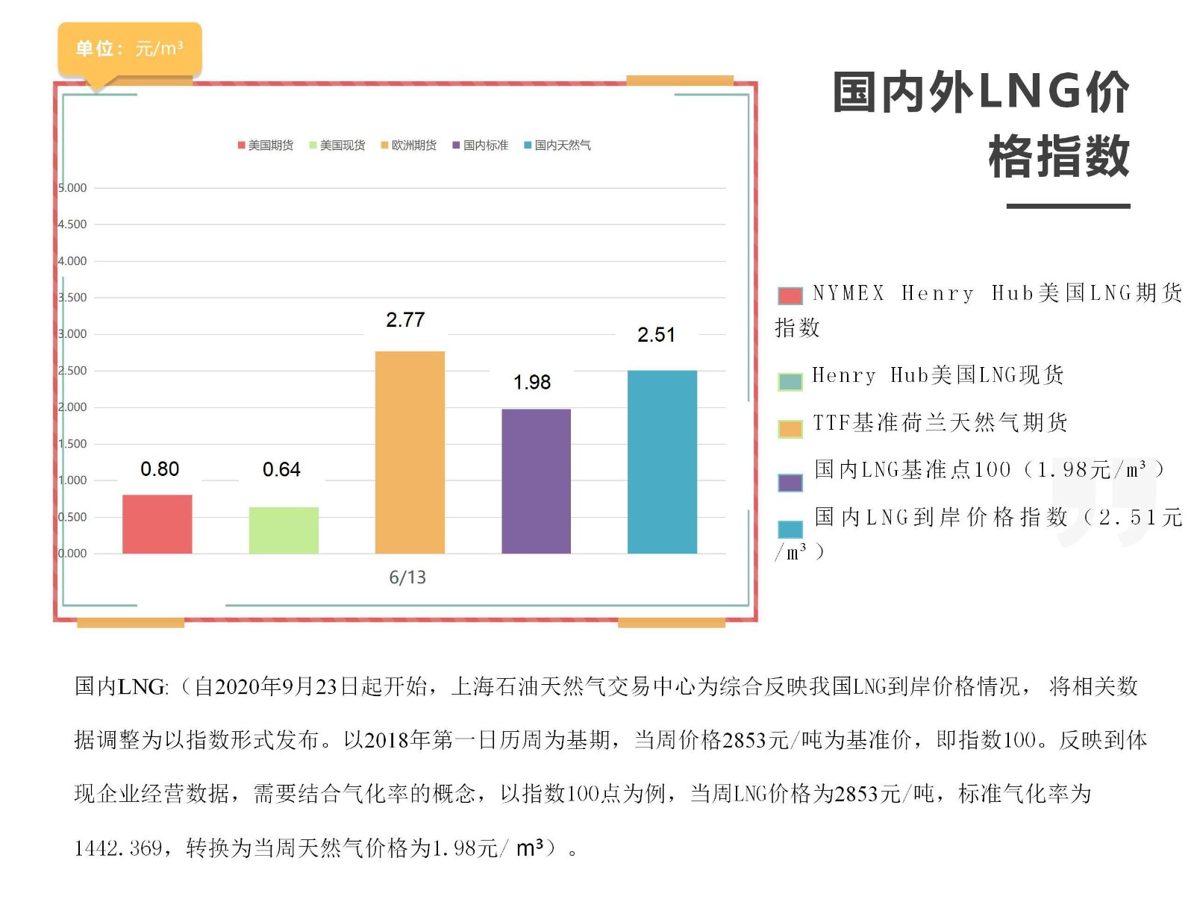
Task: Click the 0.000 axis value
Action: click(72, 554)
